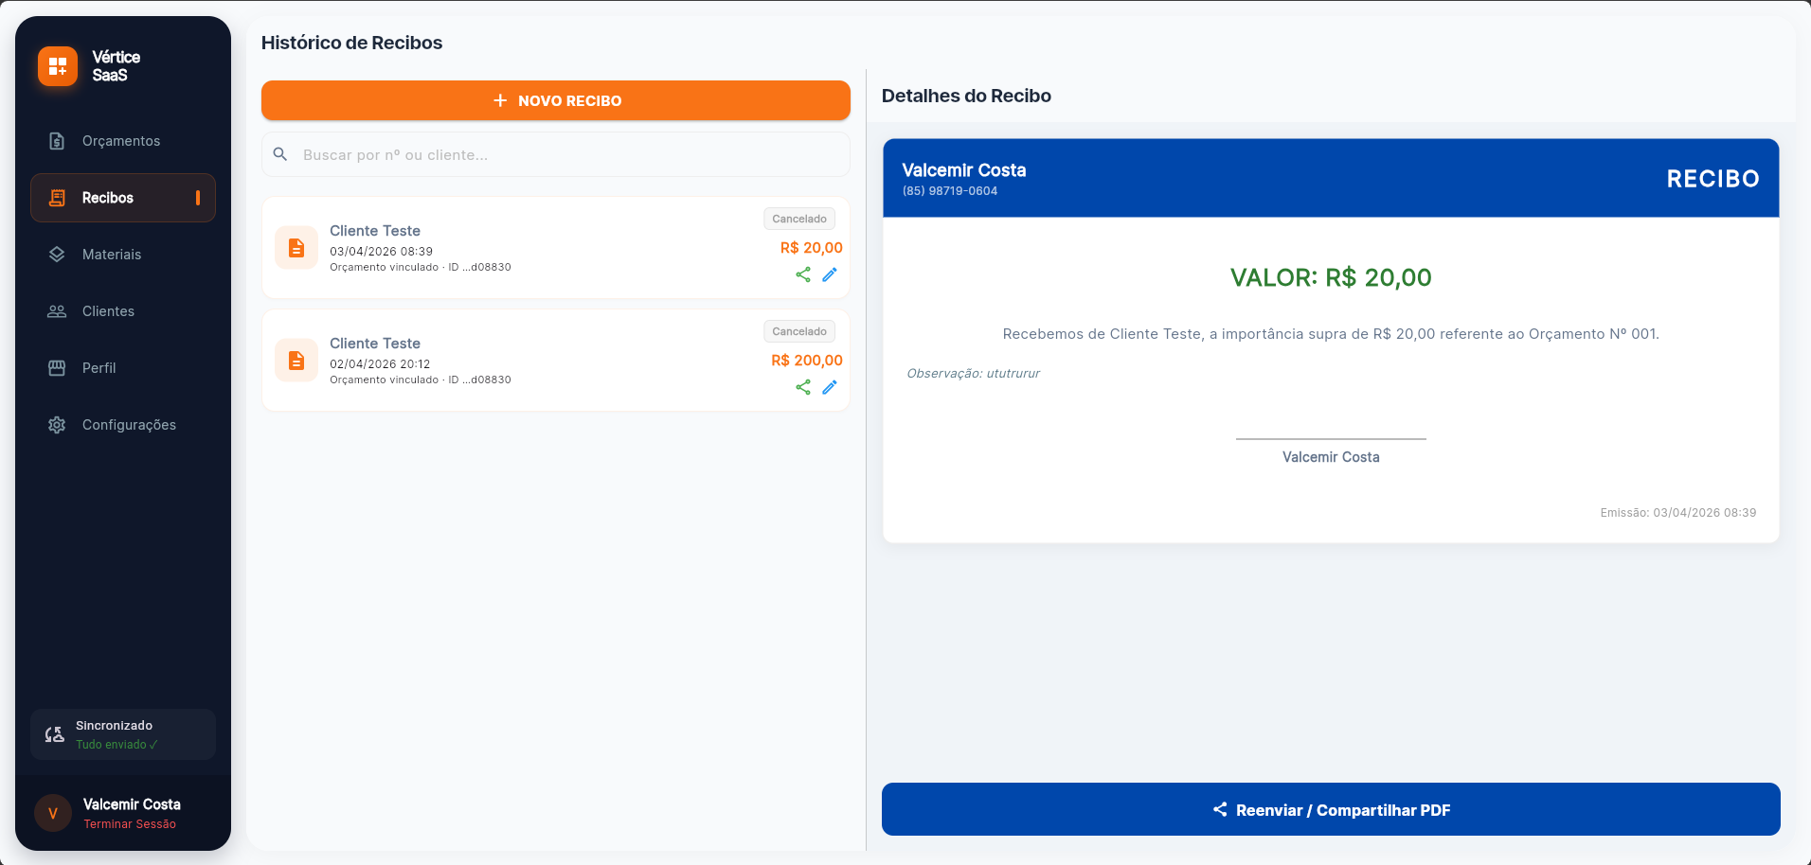The image size is (1811, 865).
Task: Click the Materiais layers icon in sidebar
Action: click(x=57, y=255)
